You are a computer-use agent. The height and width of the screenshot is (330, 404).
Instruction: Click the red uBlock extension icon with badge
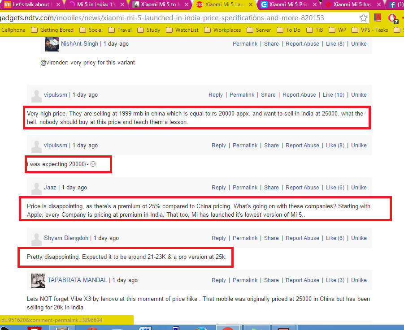coord(393,18)
